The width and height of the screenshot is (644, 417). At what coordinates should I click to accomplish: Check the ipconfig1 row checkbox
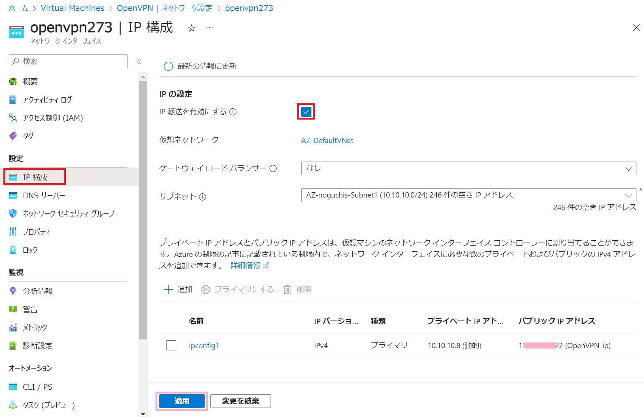tap(171, 345)
